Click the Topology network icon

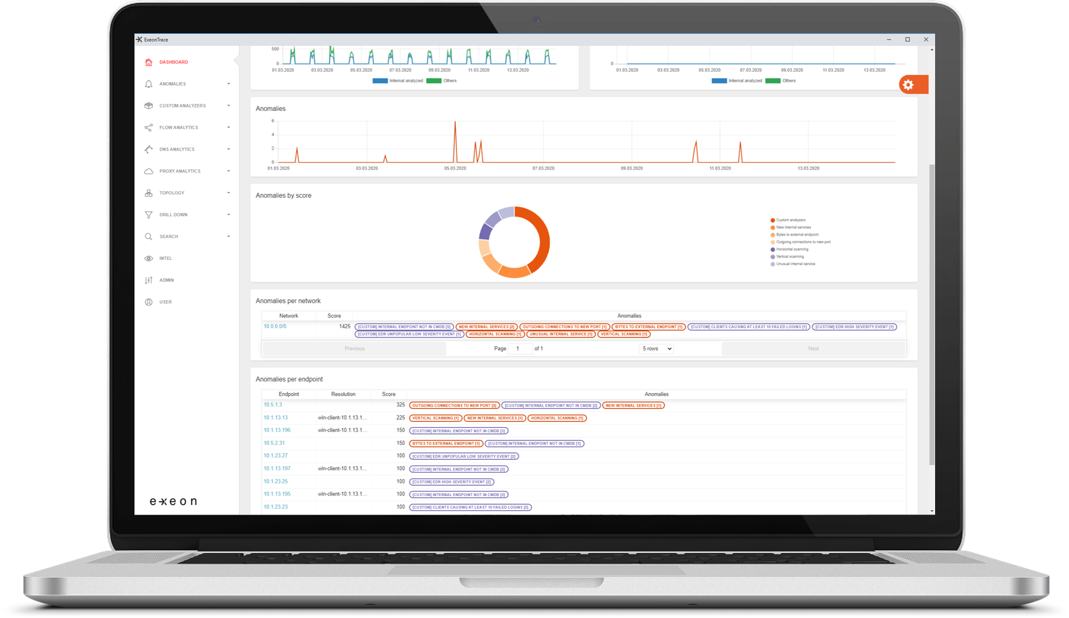point(149,193)
